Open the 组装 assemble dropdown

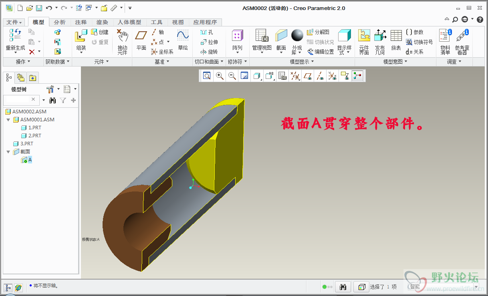tap(81, 52)
